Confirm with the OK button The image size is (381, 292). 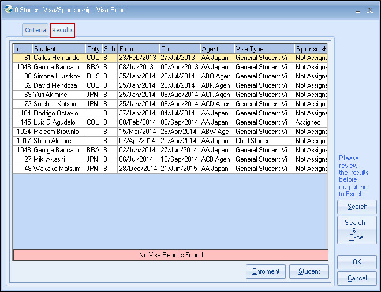[357, 263]
